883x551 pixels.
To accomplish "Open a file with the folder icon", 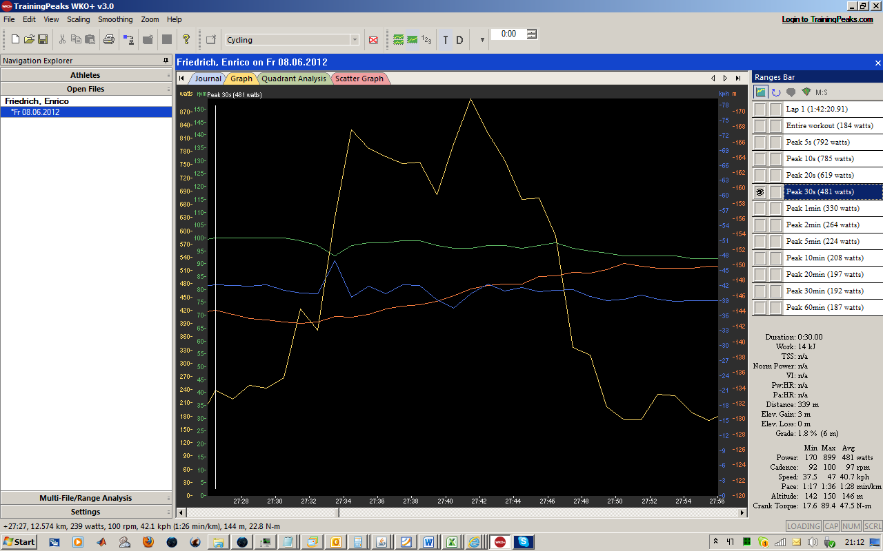I will coord(29,40).
